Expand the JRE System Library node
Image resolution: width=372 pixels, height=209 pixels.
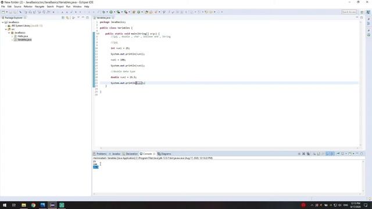click(x=6, y=26)
